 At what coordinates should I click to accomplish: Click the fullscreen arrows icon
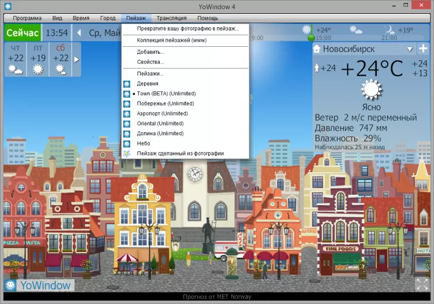[x=422, y=284]
